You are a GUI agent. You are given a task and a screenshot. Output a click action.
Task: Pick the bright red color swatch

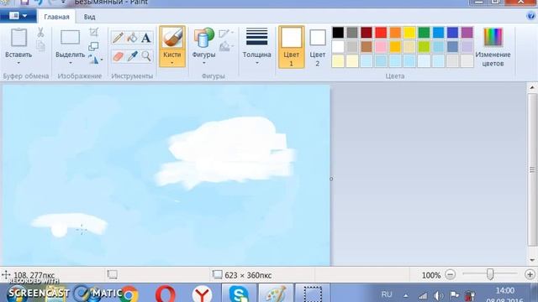pos(381,33)
